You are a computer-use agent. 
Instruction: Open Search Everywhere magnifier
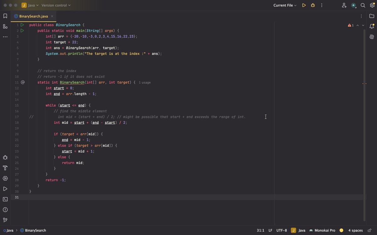[363, 5]
